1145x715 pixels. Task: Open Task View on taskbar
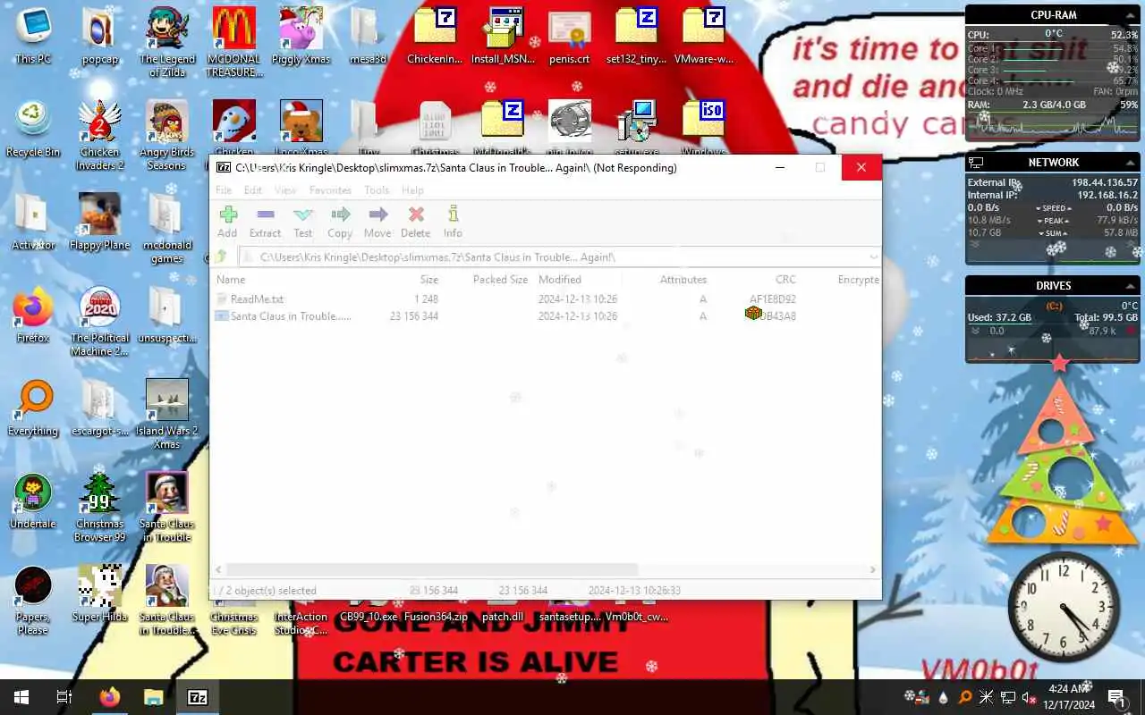(64, 697)
